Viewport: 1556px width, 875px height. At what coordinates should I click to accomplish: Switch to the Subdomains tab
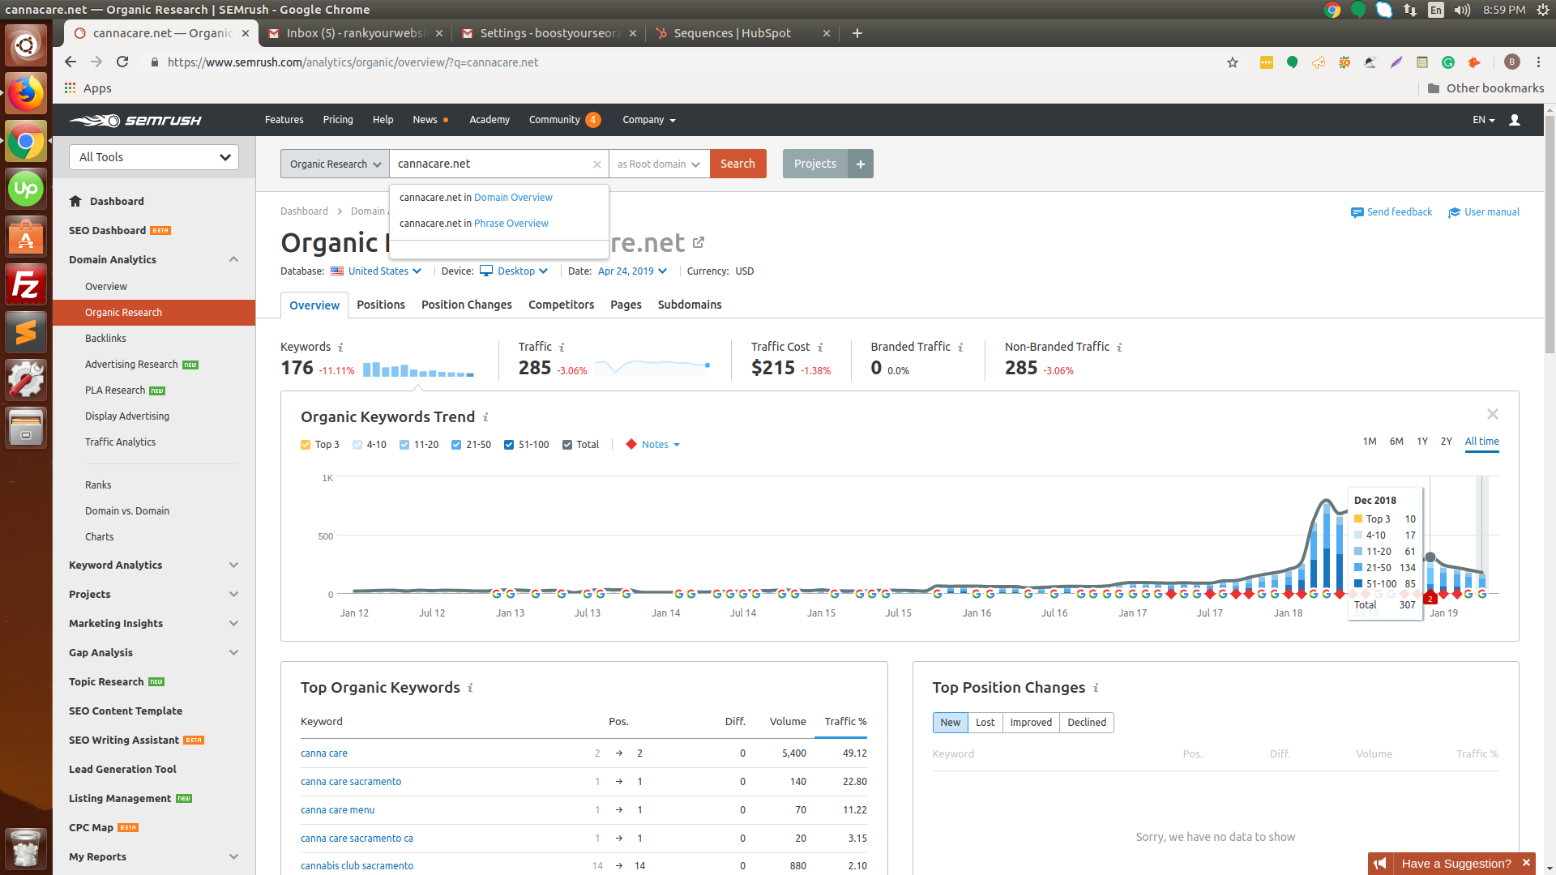point(690,305)
